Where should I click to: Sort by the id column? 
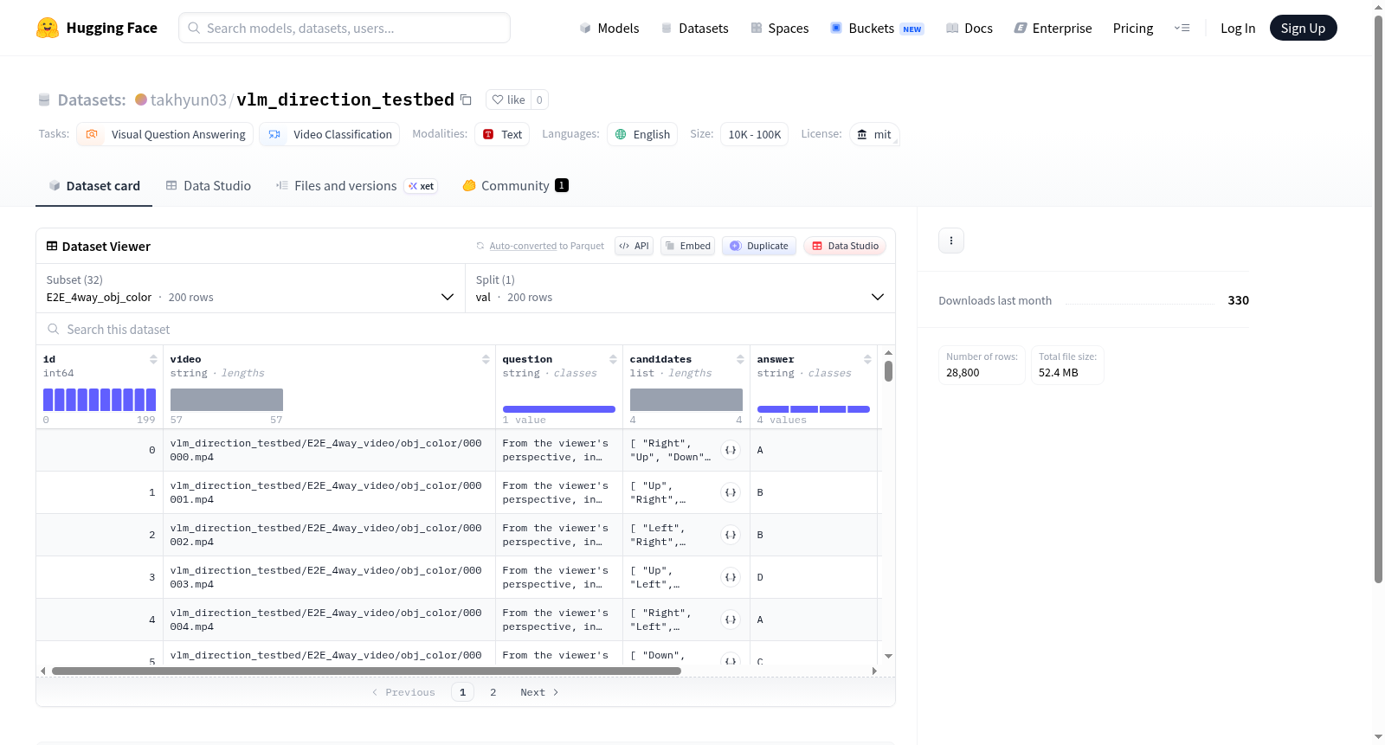(153, 359)
